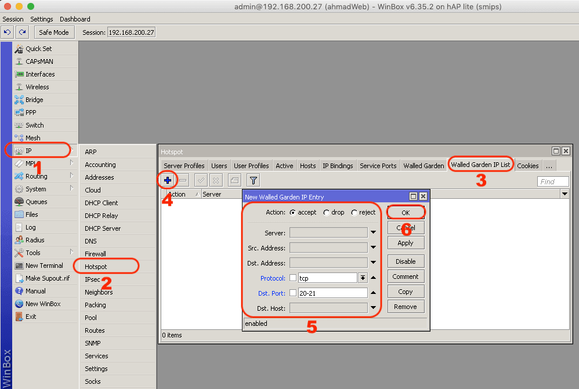Open CAPsMAN menu item
Screen dimensions: 579x389
coord(45,61)
